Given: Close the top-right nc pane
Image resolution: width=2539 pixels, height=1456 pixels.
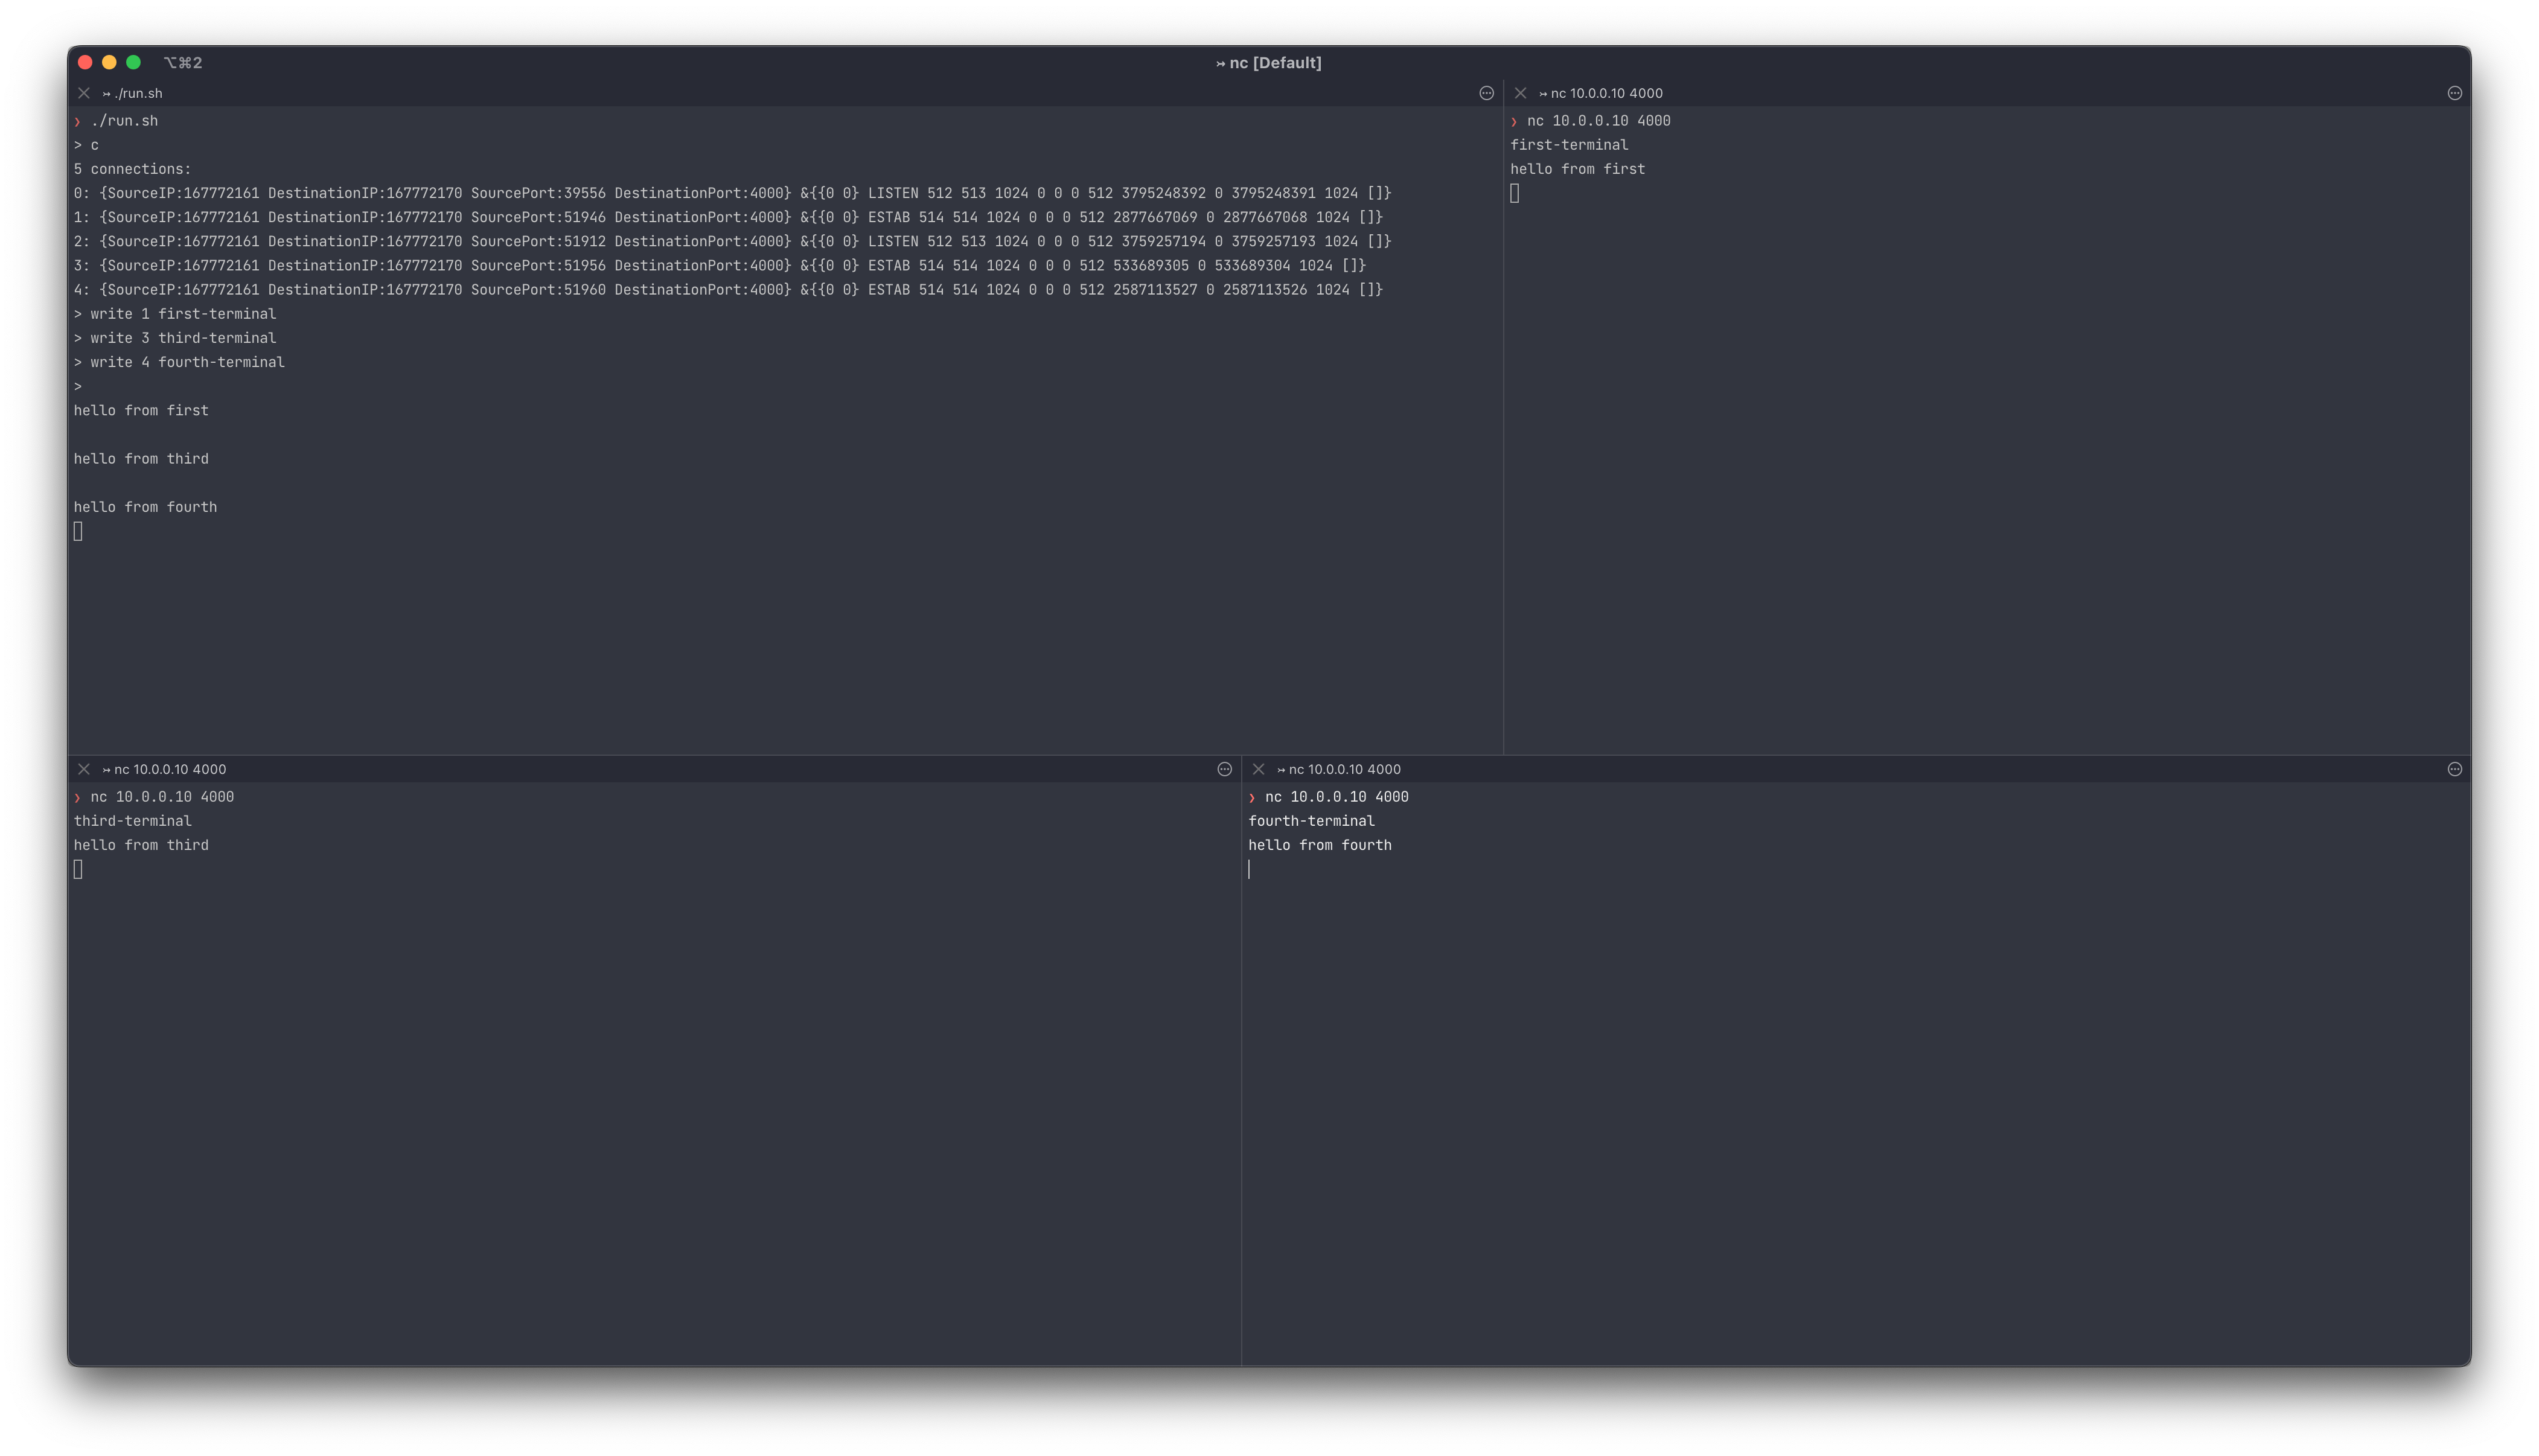Looking at the screenshot, I should point(1520,93).
